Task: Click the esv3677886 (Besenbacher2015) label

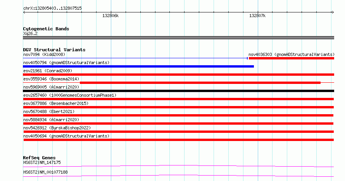Action: point(56,103)
